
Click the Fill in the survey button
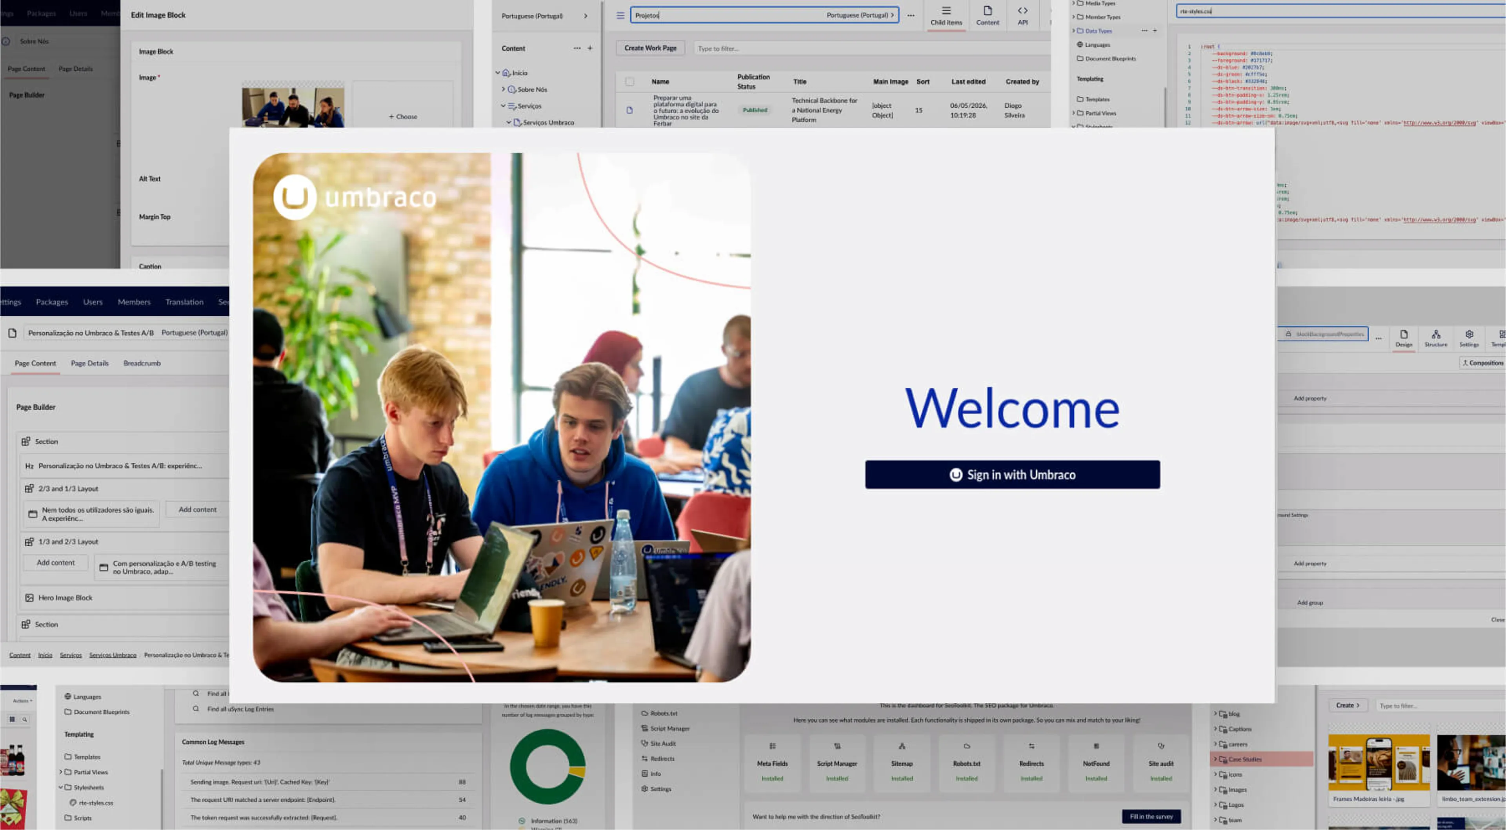(x=1151, y=816)
